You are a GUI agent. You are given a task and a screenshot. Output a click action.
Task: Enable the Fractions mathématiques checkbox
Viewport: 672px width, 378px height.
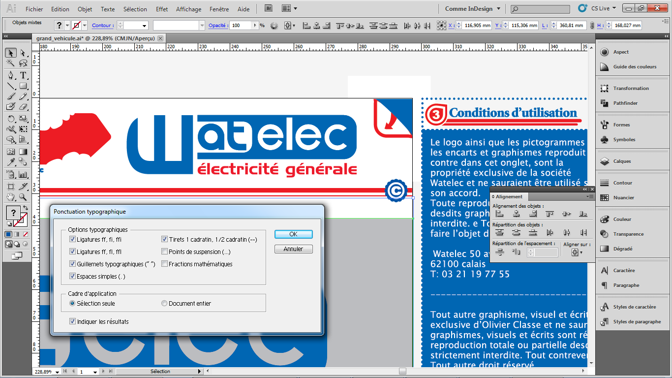click(x=165, y=264)
